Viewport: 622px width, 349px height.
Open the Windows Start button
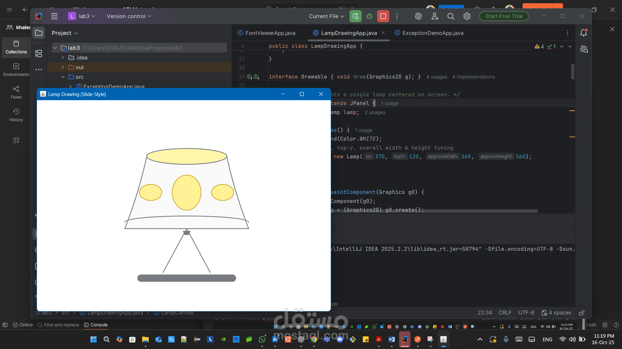coord(93,339)
